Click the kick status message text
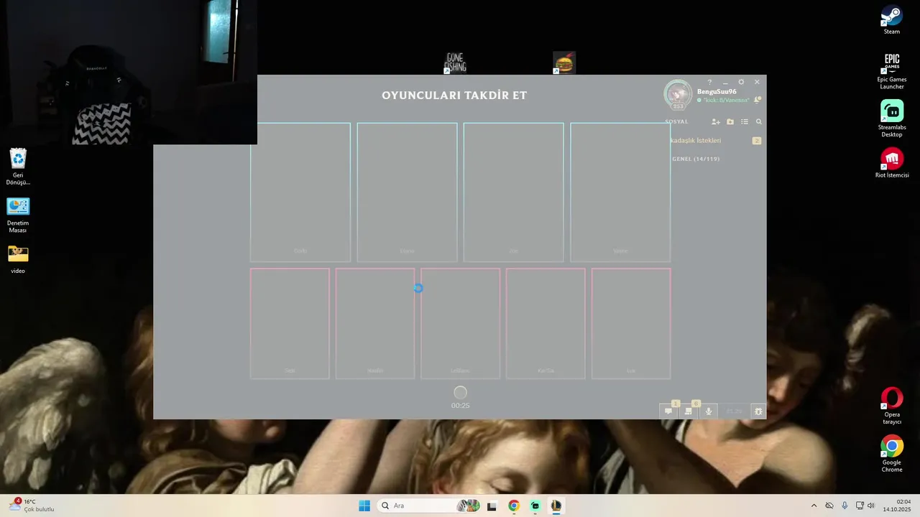The width and height of the screenshot is (920, 517). pos(726,101)
